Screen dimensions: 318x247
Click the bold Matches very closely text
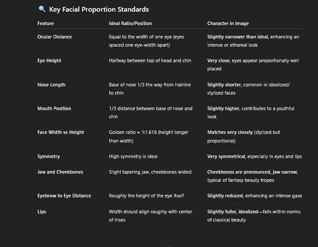point(230,132)
